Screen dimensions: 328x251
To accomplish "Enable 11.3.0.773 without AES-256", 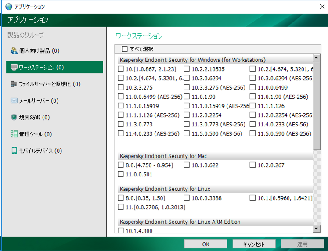I will click(x=121, y=124).
